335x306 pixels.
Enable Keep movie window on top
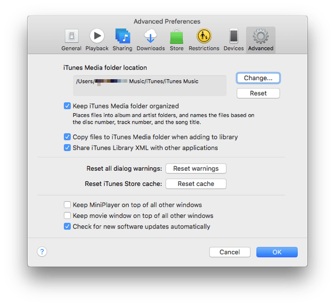point(68,215)
